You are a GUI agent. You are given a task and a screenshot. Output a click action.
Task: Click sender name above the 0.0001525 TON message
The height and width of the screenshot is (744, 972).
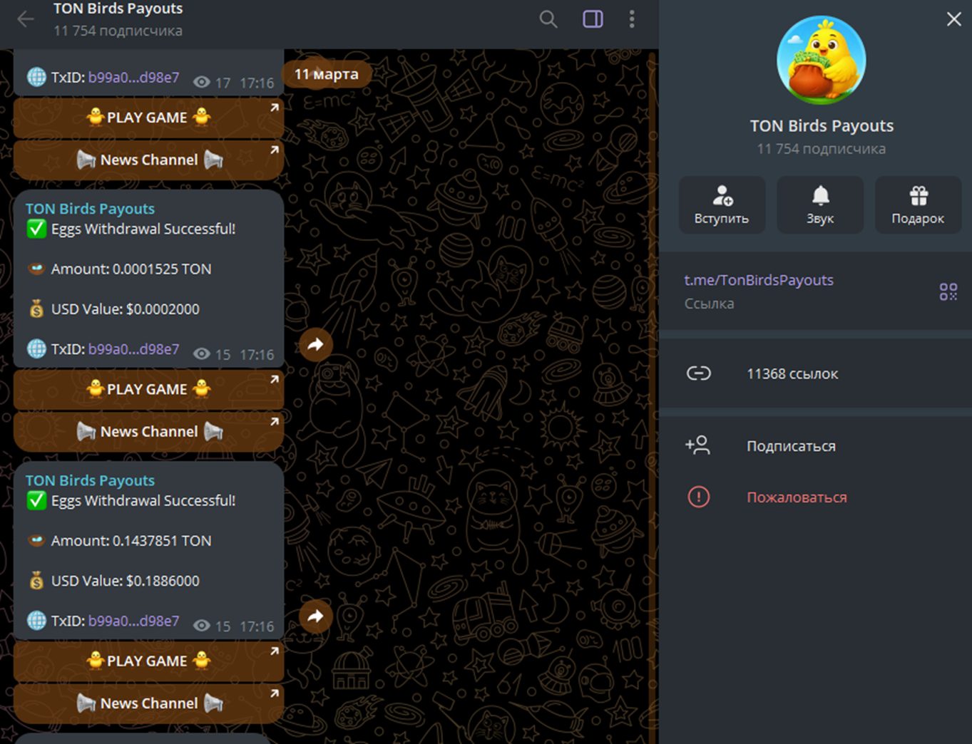pos(91,209)
